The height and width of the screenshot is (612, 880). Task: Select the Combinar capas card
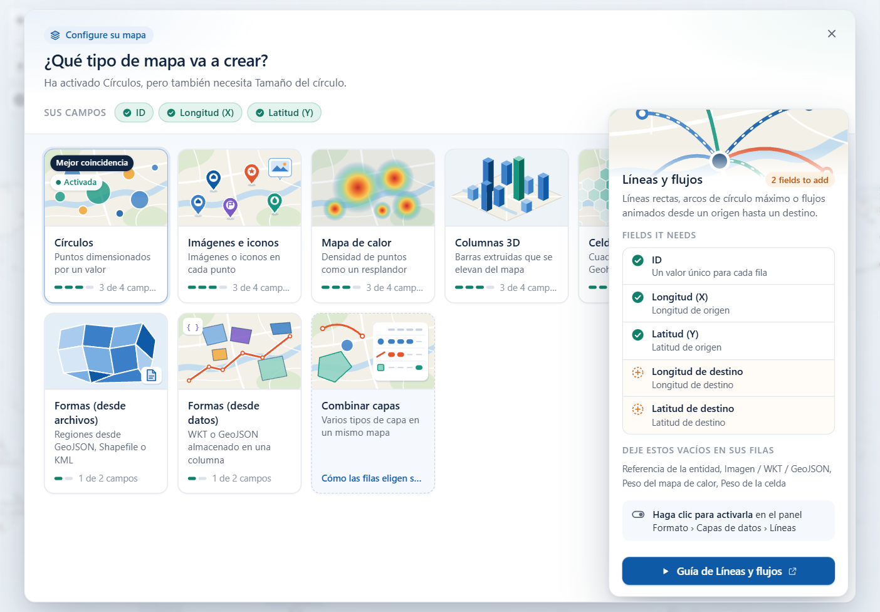pos(373,403)
